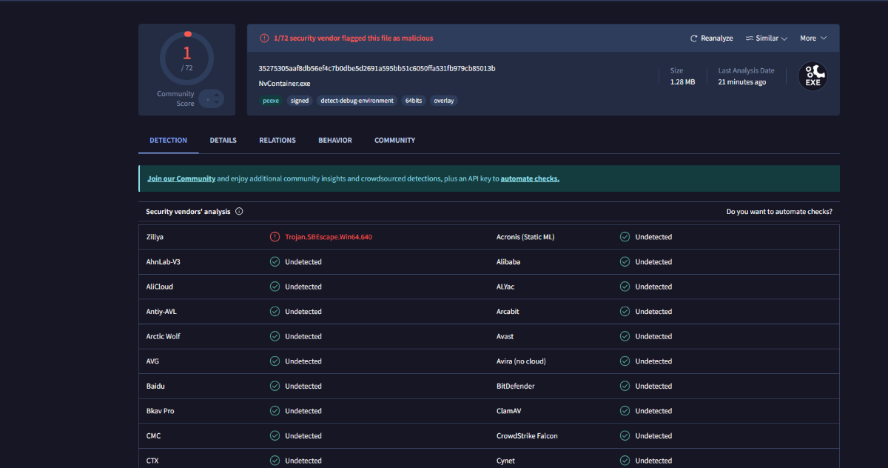Expand the Similar dropdown
888x468 pixels.
coord(766,39)
